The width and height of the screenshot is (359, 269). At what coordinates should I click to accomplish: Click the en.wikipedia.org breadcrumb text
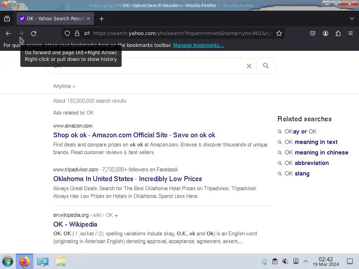(71, 215)
